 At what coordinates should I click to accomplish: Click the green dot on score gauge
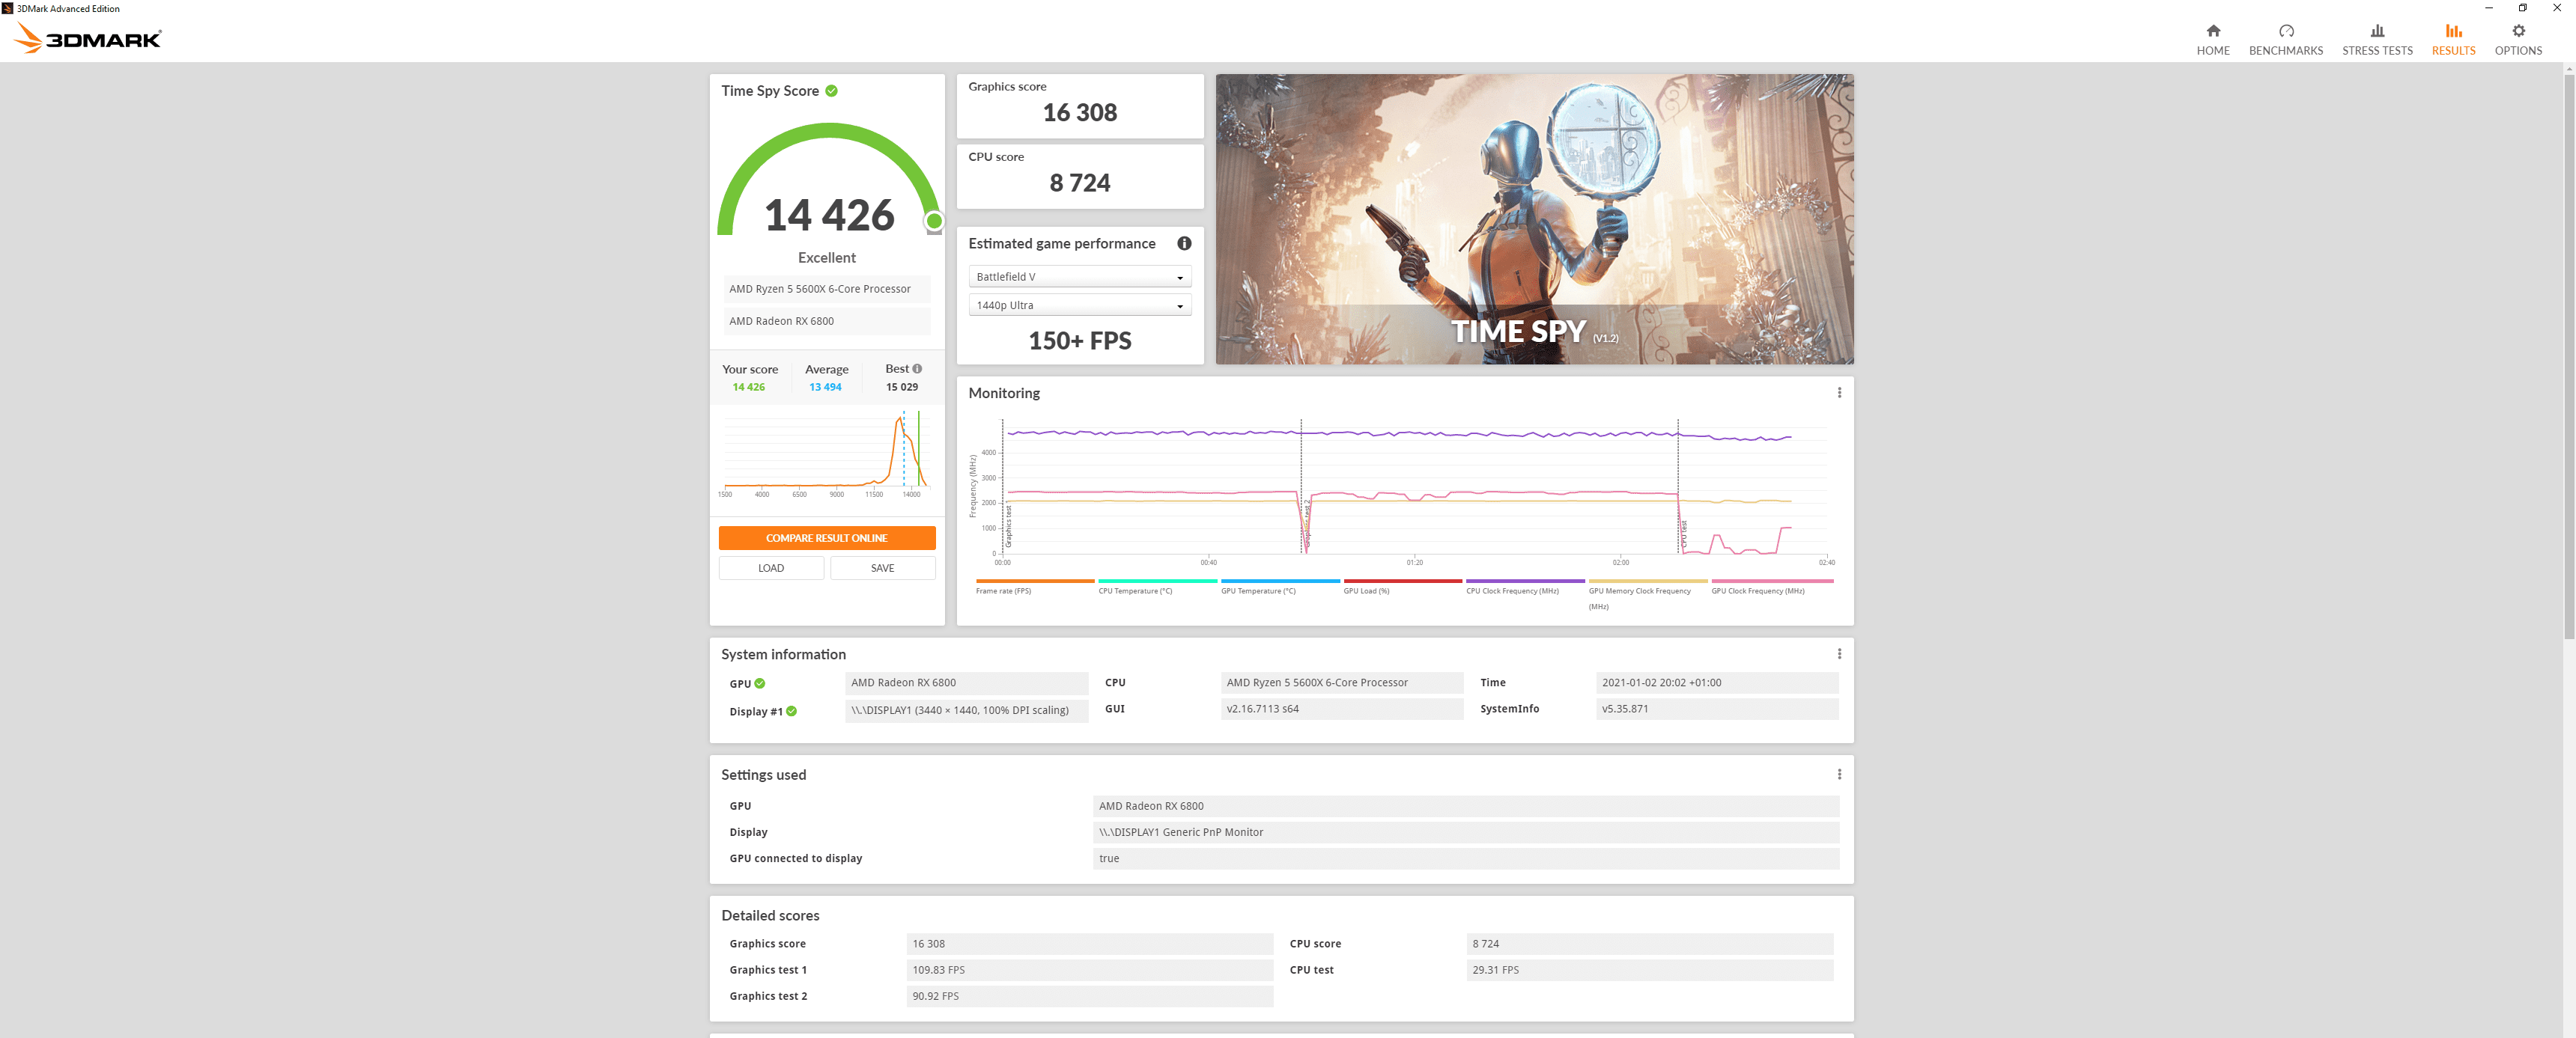(933, 221)
